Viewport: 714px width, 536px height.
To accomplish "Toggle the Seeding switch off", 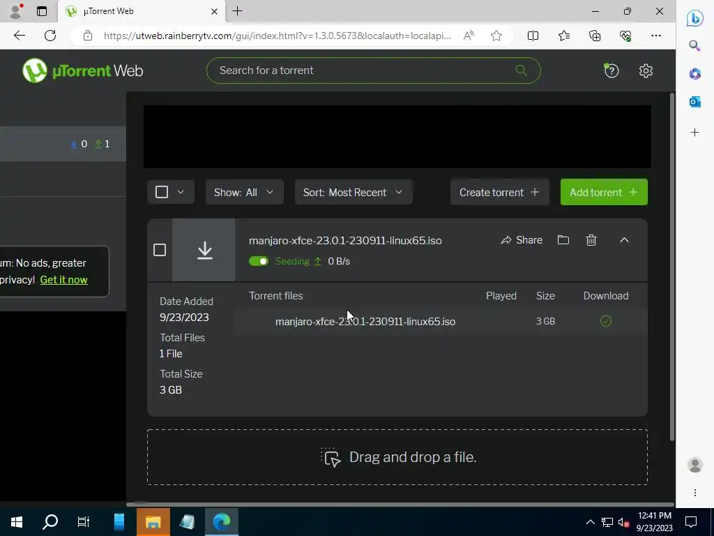I will click(x=259, y=261).
